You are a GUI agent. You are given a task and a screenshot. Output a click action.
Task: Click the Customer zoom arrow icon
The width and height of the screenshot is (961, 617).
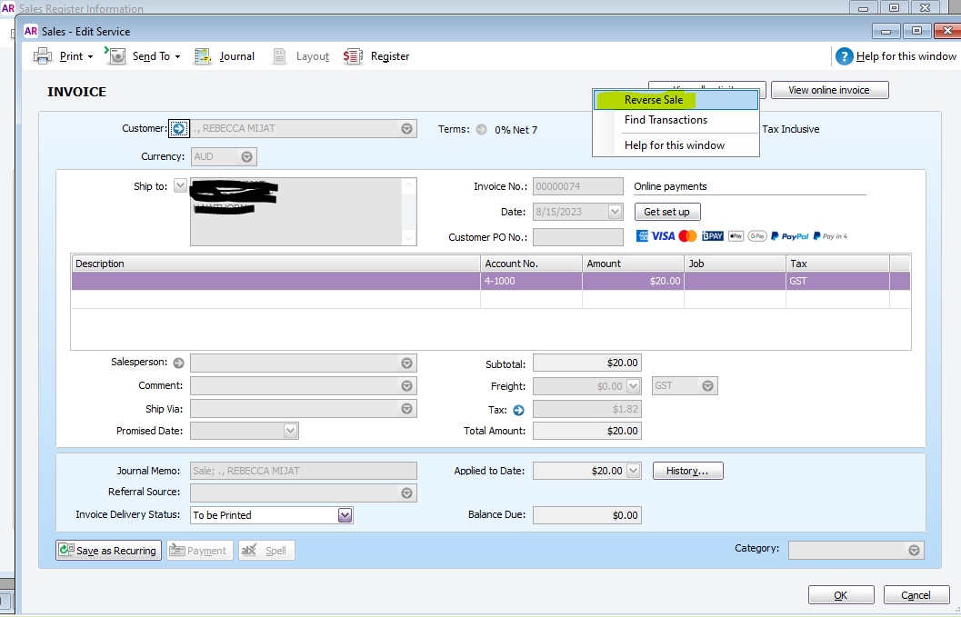pyautogui.click(x=179, y=129)
